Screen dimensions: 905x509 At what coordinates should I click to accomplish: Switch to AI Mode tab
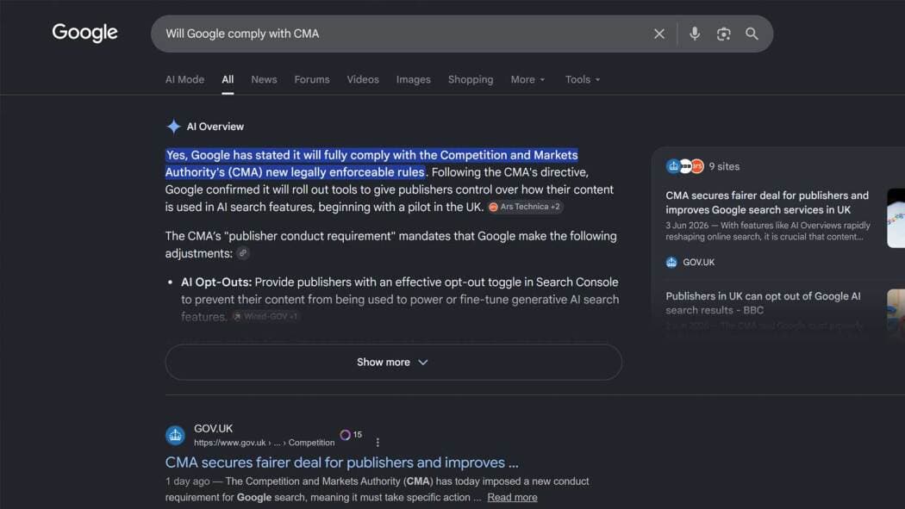(x=184, y=79)
